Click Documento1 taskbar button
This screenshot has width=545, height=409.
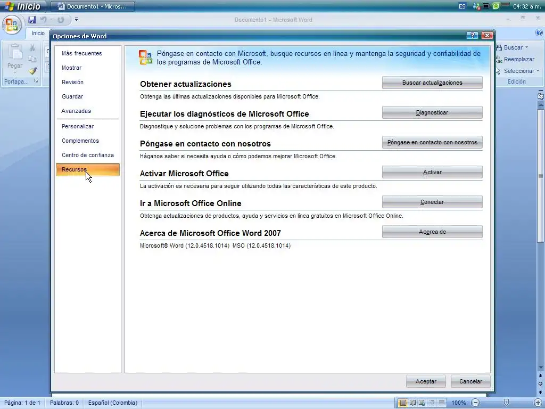point(93,6)
